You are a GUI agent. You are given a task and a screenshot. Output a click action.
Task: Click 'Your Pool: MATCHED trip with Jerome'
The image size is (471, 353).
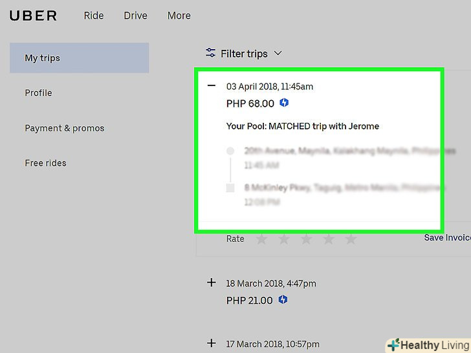pos(303,126)
